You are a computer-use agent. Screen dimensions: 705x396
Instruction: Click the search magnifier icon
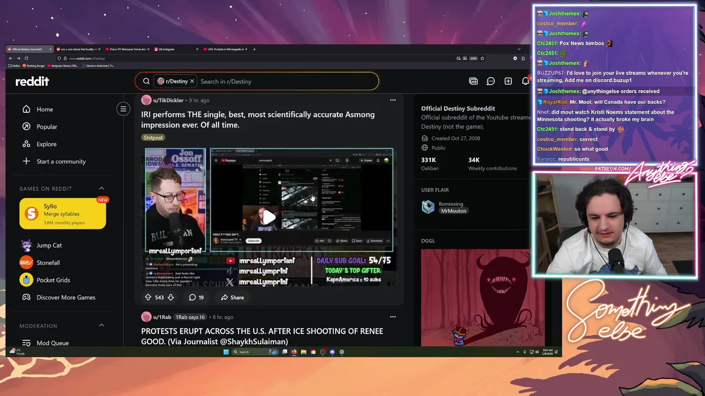(147, 81)
